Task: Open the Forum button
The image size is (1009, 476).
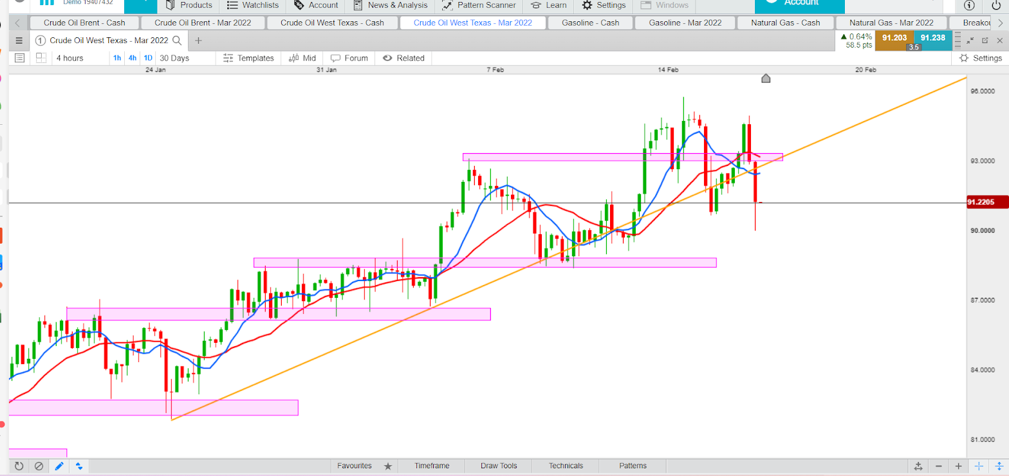Action: point(349,58)
